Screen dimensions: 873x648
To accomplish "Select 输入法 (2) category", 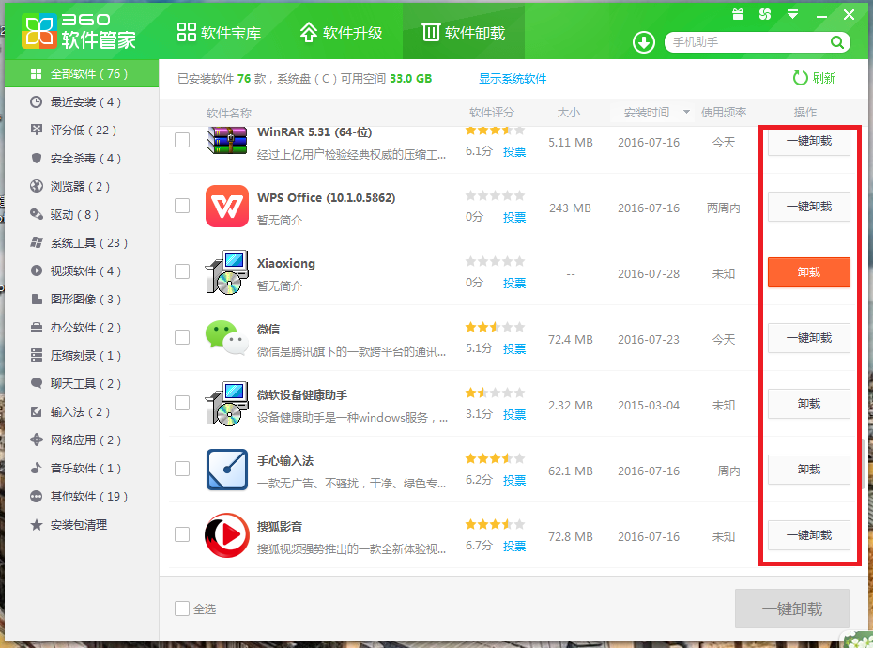I will pyautogui.click(x=82, y=411).
